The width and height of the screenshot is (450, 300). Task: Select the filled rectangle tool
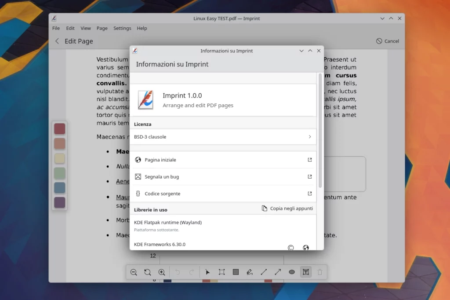click(236, 272)
